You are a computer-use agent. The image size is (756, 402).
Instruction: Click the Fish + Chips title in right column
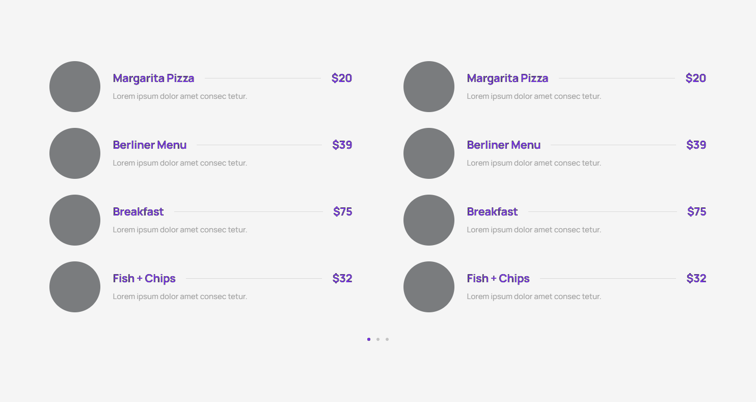(x=498, y=279)
